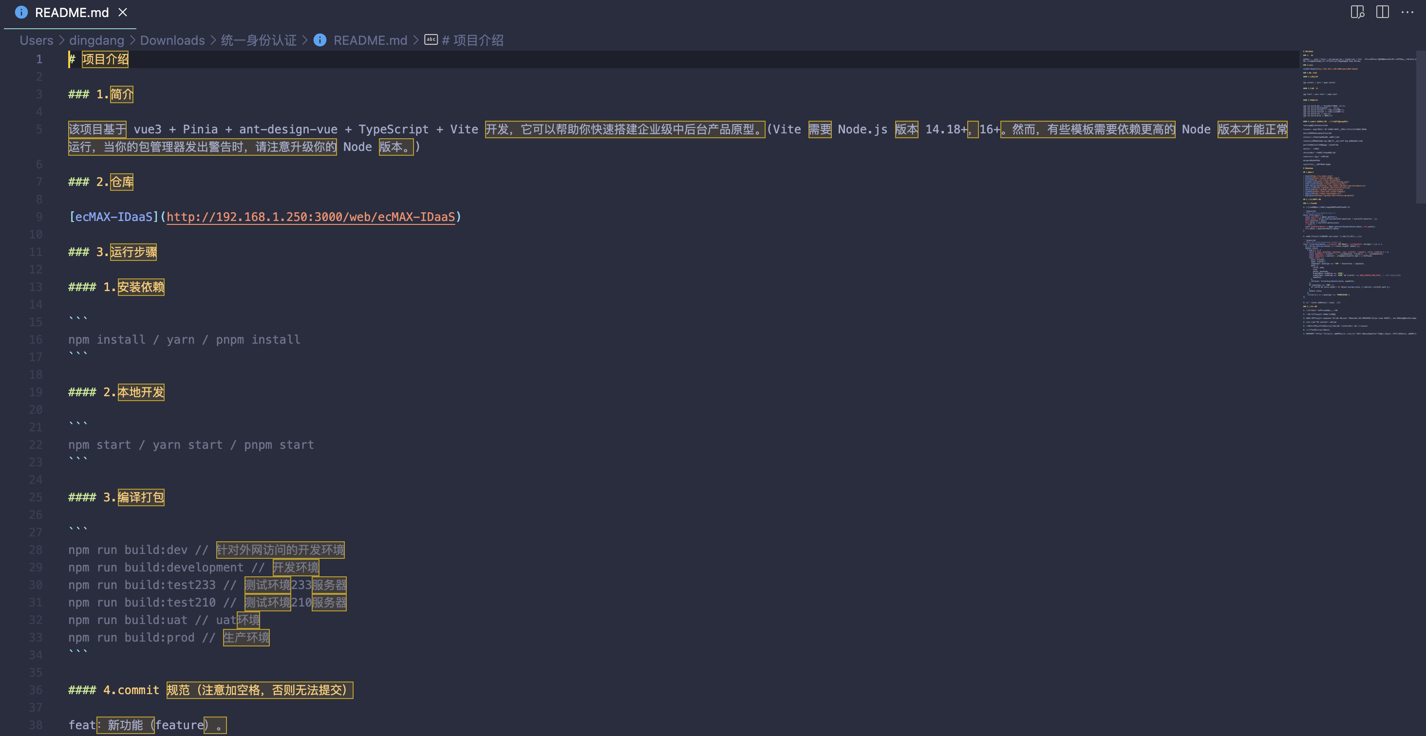Click the split editor right icon
Screen dimensions: 1426x736
1382,12
